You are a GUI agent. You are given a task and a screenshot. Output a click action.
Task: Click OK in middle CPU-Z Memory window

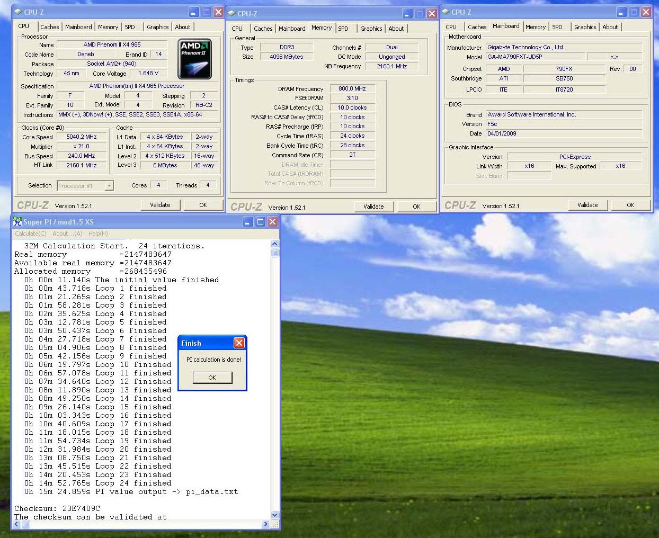pyautogui.click(x=416, y=207)
